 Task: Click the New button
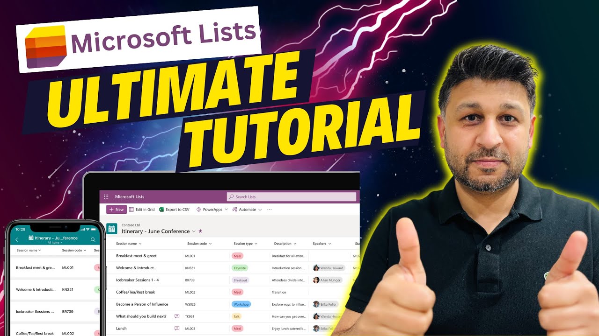click(117, 210)
